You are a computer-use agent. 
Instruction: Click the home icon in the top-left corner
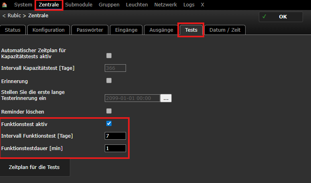tap(5, 5)
